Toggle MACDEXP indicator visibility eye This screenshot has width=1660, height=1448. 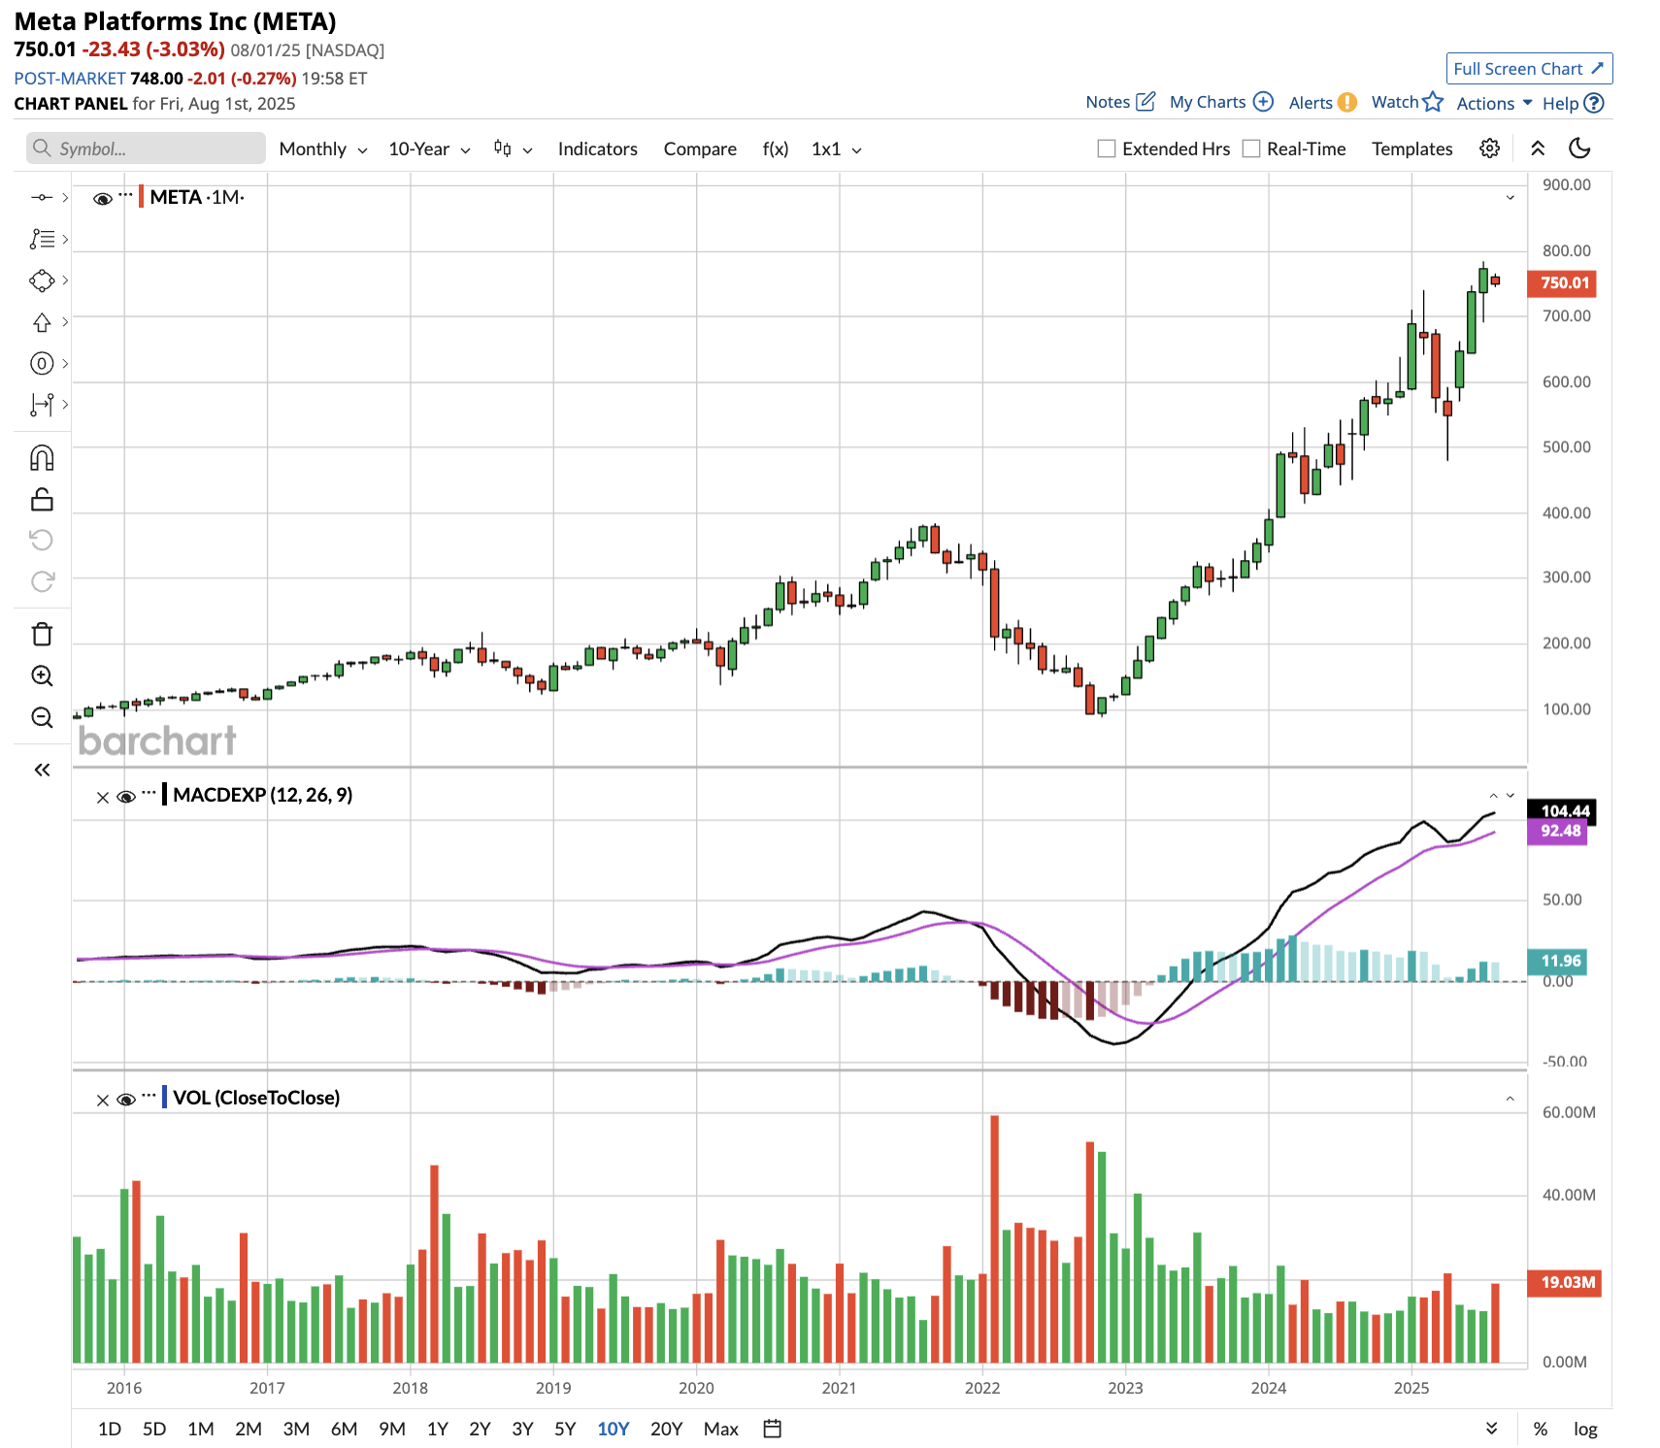point(125,797)
